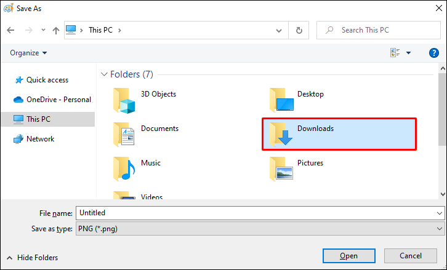Select OneDrive - Personal in the sidebar
Image resolution: width=447 pixels, height=270 pixels.
tap(58, 100)
